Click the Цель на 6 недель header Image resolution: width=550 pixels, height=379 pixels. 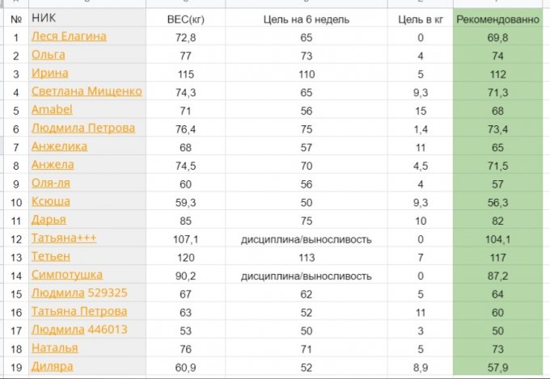[x=307, y=18]
